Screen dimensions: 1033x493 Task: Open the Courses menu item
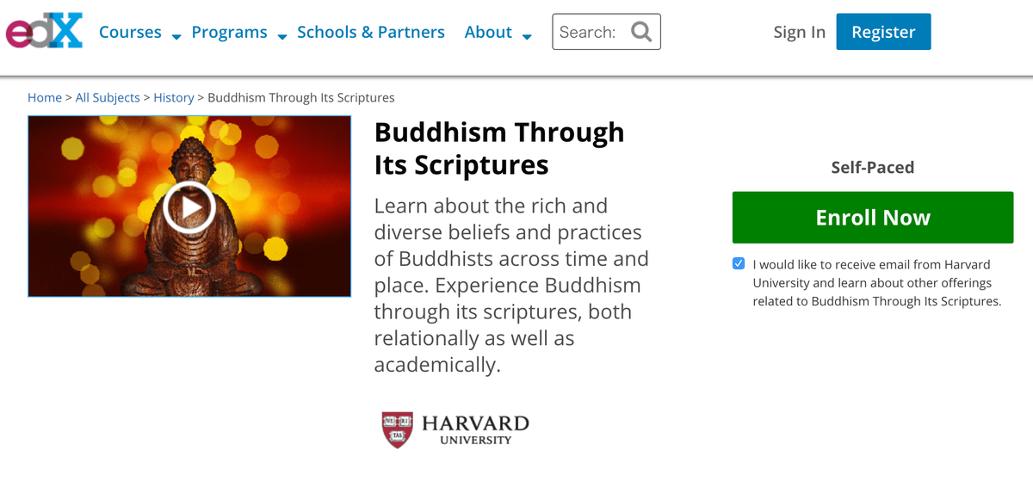click(x=130, y=32)
